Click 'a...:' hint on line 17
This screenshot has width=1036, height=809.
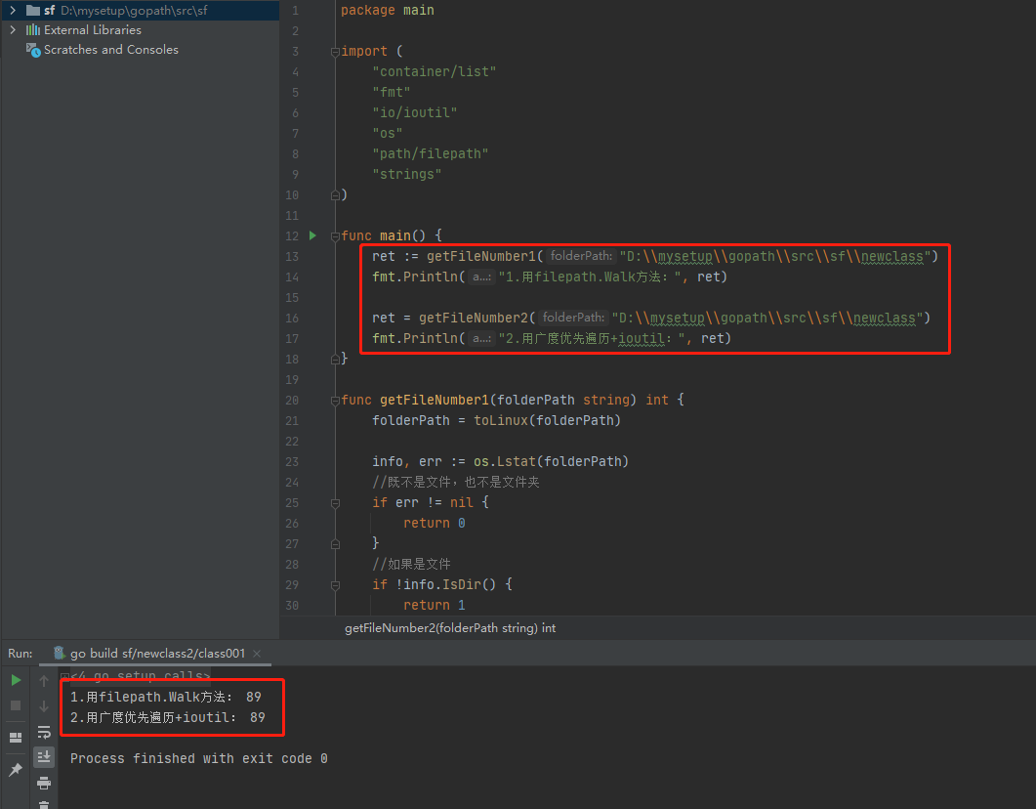(x=481, y=338)
